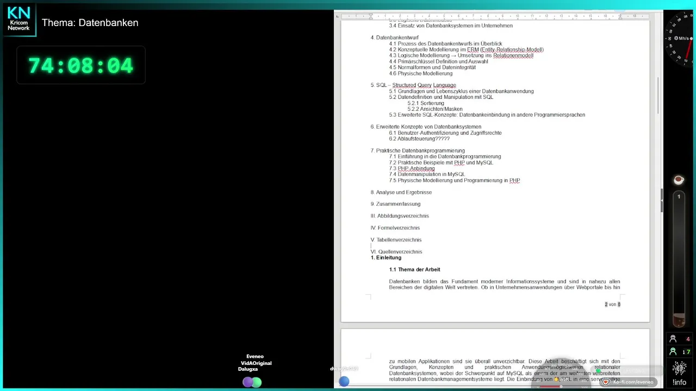Viewport: 696px width, 391px height.
Task: Click the Mh/s speedometer gauge
Action: pyautogui.click(x=680, y=39)
